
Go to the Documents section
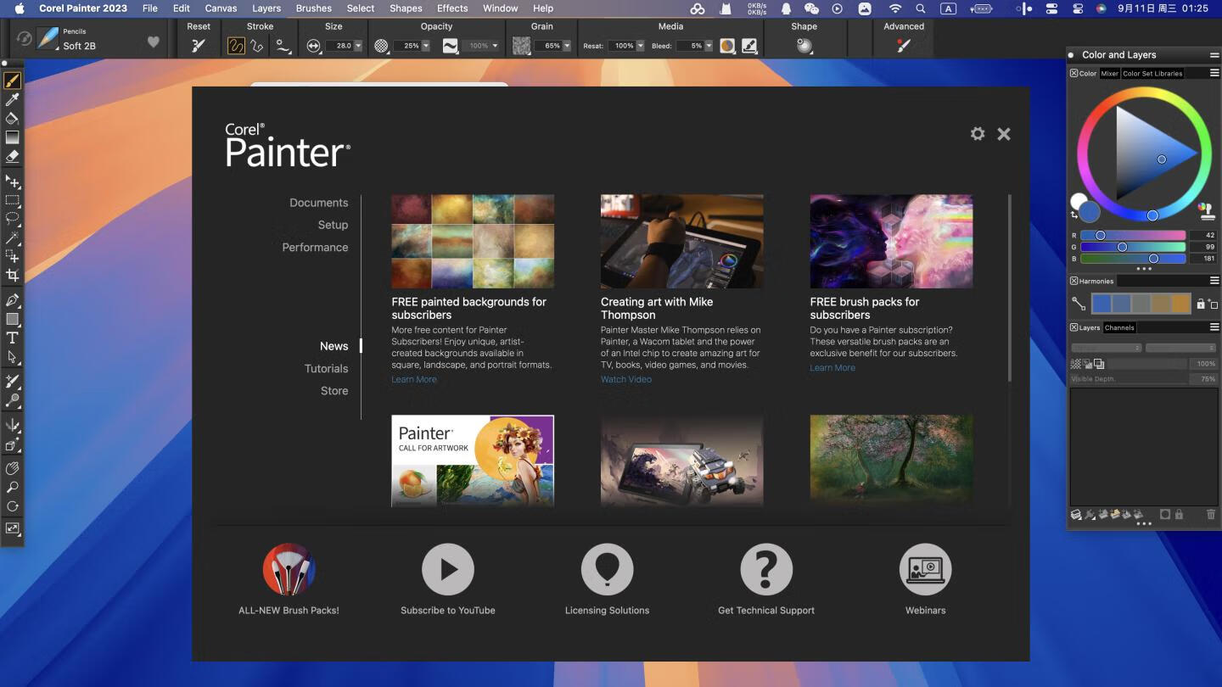click(319, 203)
